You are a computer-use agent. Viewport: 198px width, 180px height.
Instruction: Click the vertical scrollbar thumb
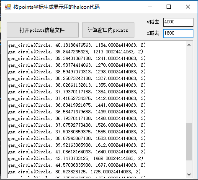click(x=189, y=142)
